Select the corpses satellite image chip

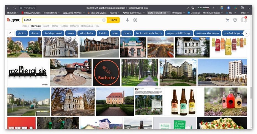179,33
